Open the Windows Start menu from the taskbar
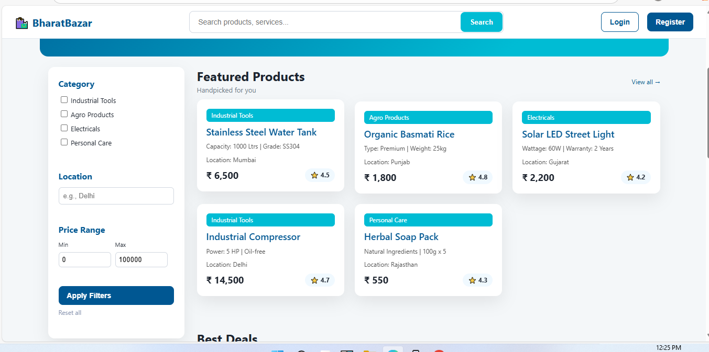The height and width of the screenshot is (352, 709). 276,349
